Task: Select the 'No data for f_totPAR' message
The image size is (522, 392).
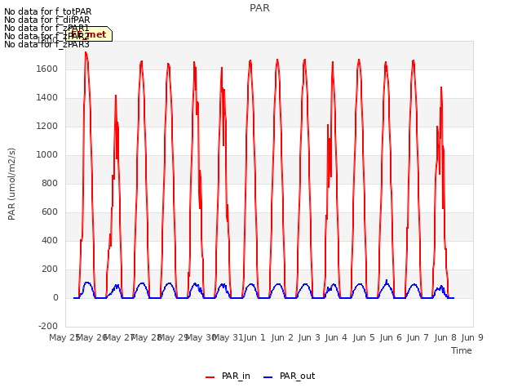Action: tap(48, 12)
